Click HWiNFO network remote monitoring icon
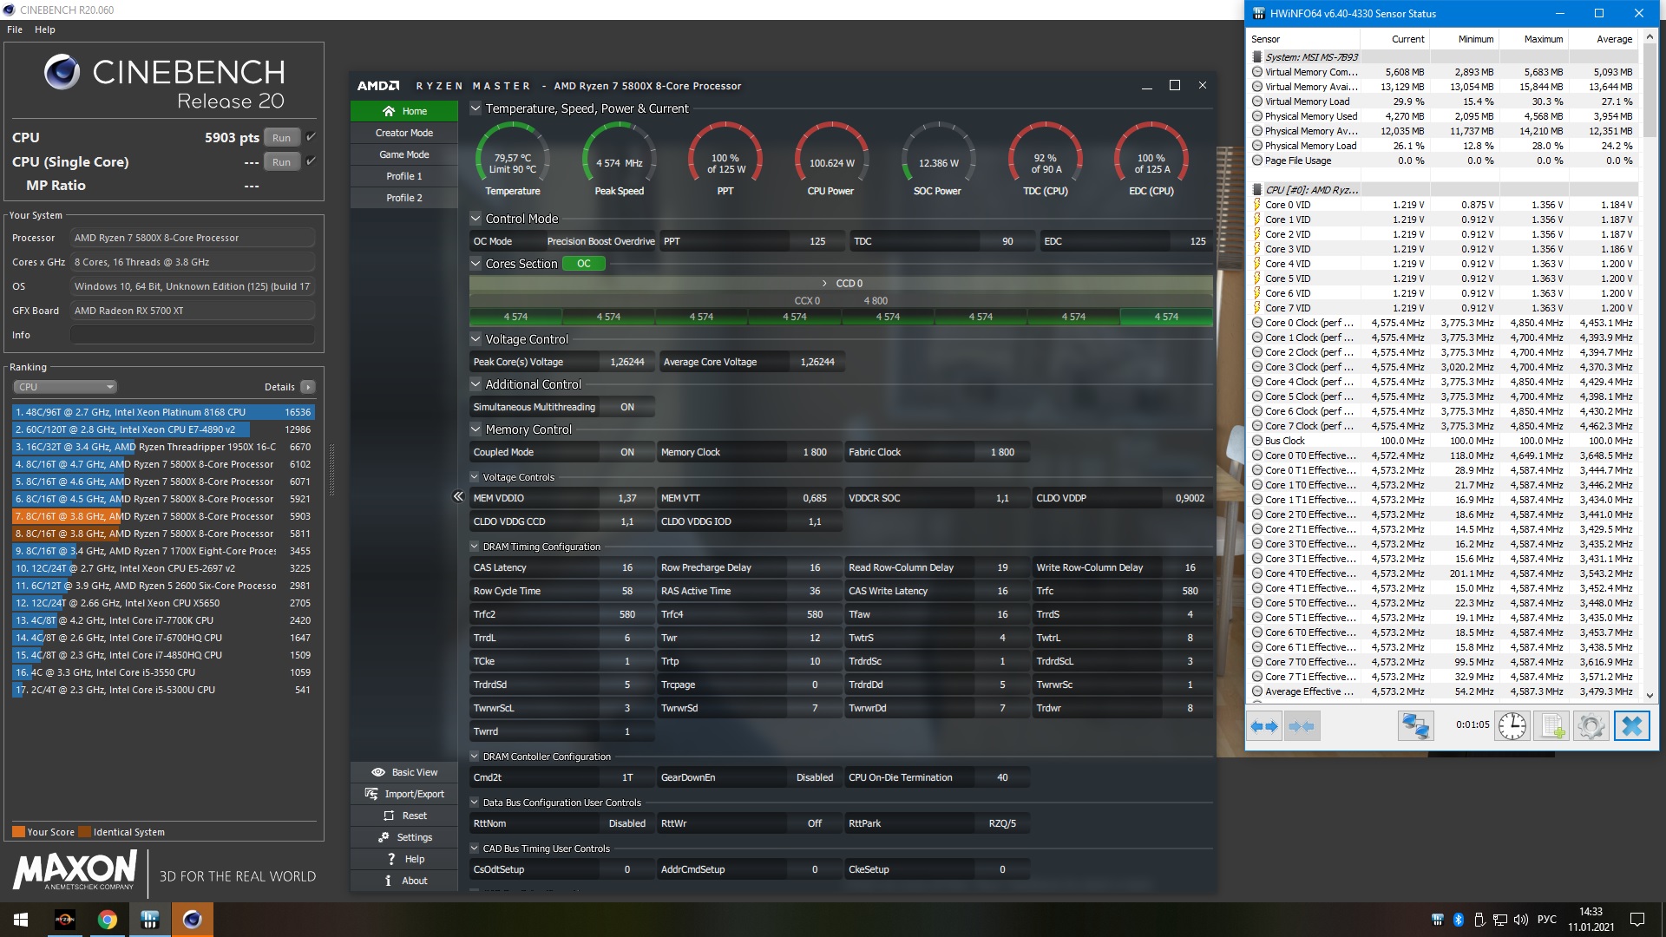The image size is (1666, 937). [x=1414, y=726]
